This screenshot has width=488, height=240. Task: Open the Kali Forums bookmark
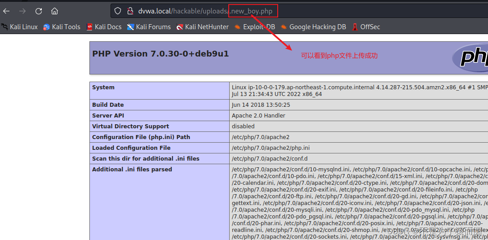coord(149,27)
